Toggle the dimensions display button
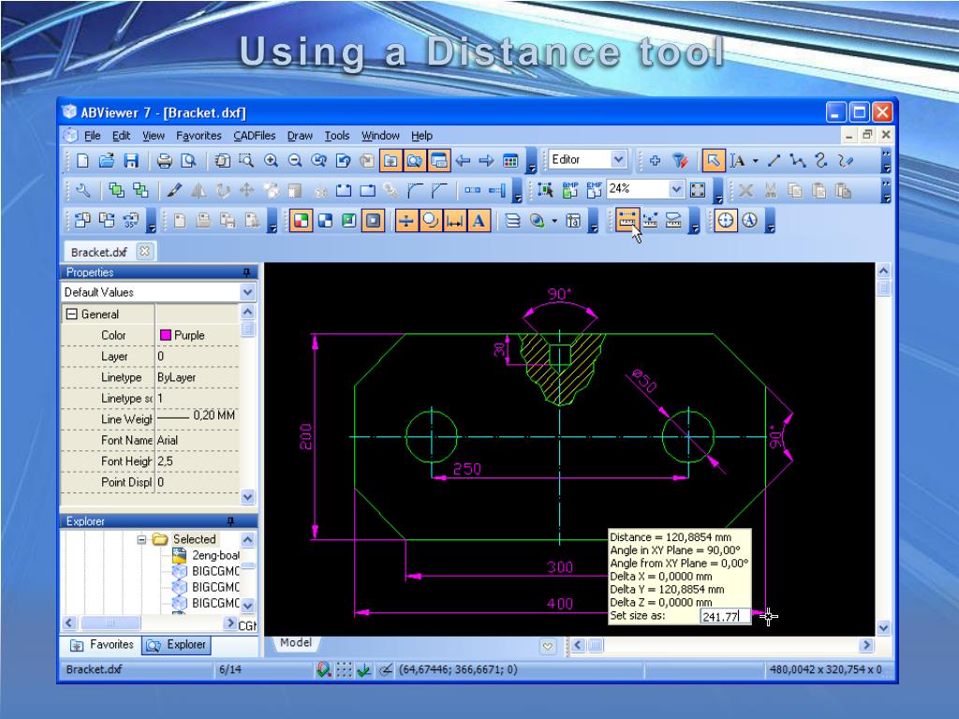The image size is (959, 719). click(x=454, y=221)
